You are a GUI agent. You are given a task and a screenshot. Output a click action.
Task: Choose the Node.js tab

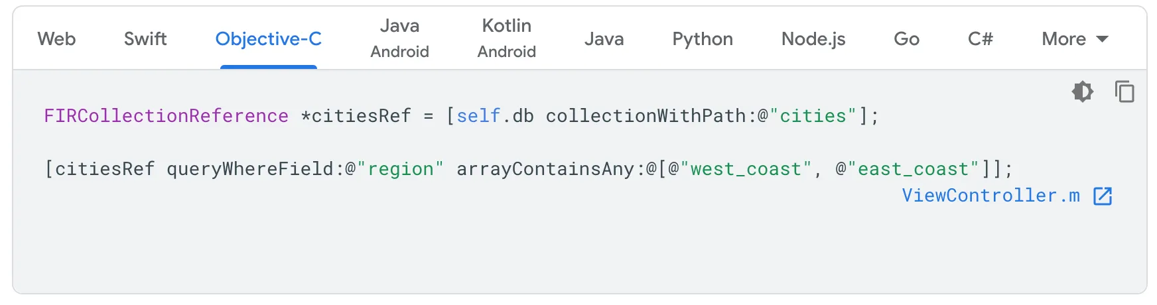point(813,39)
